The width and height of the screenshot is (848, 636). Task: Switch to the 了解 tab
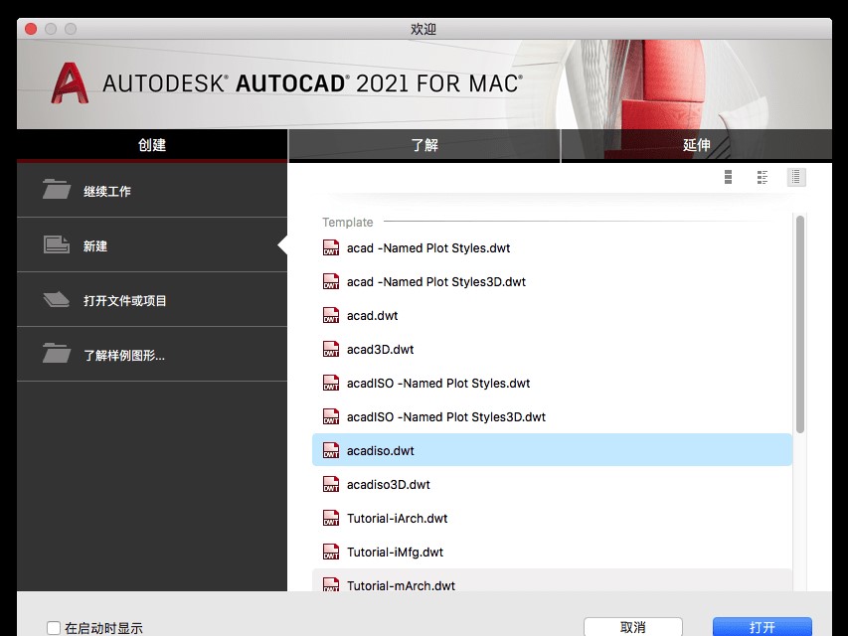point(424,145)
